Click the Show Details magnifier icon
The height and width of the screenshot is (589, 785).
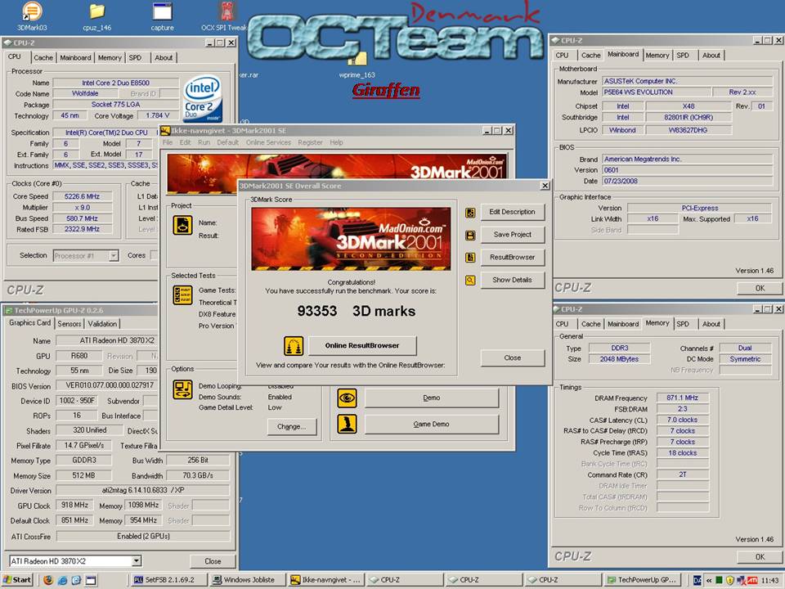point(470,280)
